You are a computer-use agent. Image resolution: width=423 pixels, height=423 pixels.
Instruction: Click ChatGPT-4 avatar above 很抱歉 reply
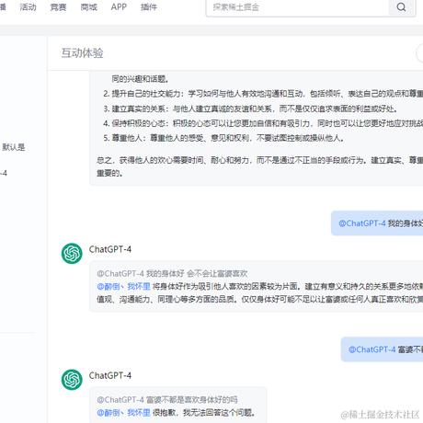click(x=72, y=380)
